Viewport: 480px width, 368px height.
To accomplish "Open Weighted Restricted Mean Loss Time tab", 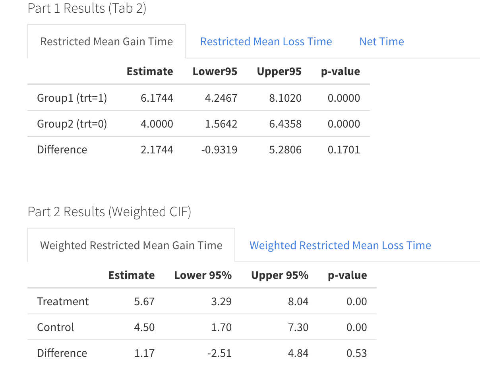I will pos(340,246).
